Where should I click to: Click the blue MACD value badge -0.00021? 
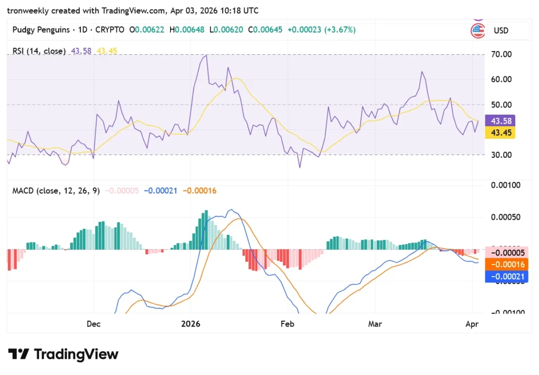click(x=506, y=276)
